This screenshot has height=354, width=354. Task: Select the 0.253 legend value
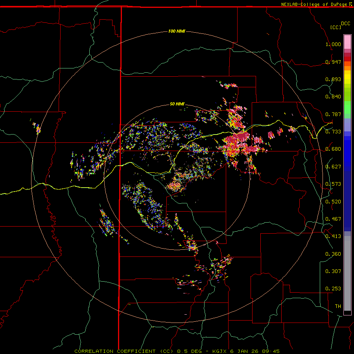pyautogui.click(x=333, y=289)
